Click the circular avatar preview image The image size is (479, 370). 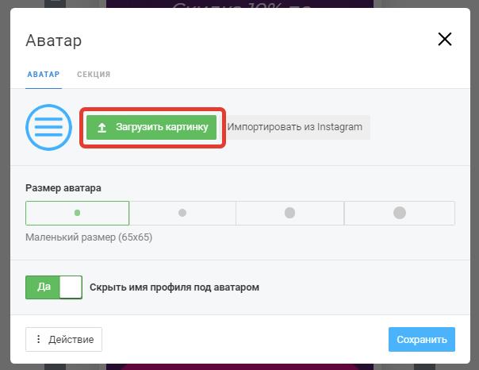[48, 127]
